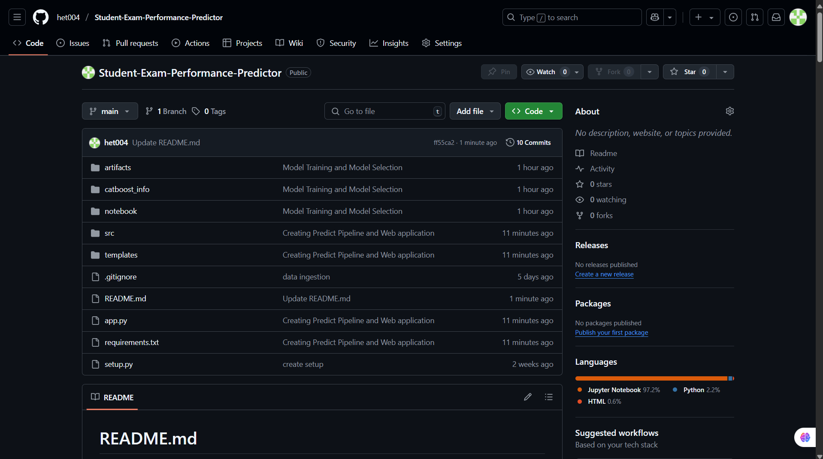Focus the top search box

coord(572,17)
